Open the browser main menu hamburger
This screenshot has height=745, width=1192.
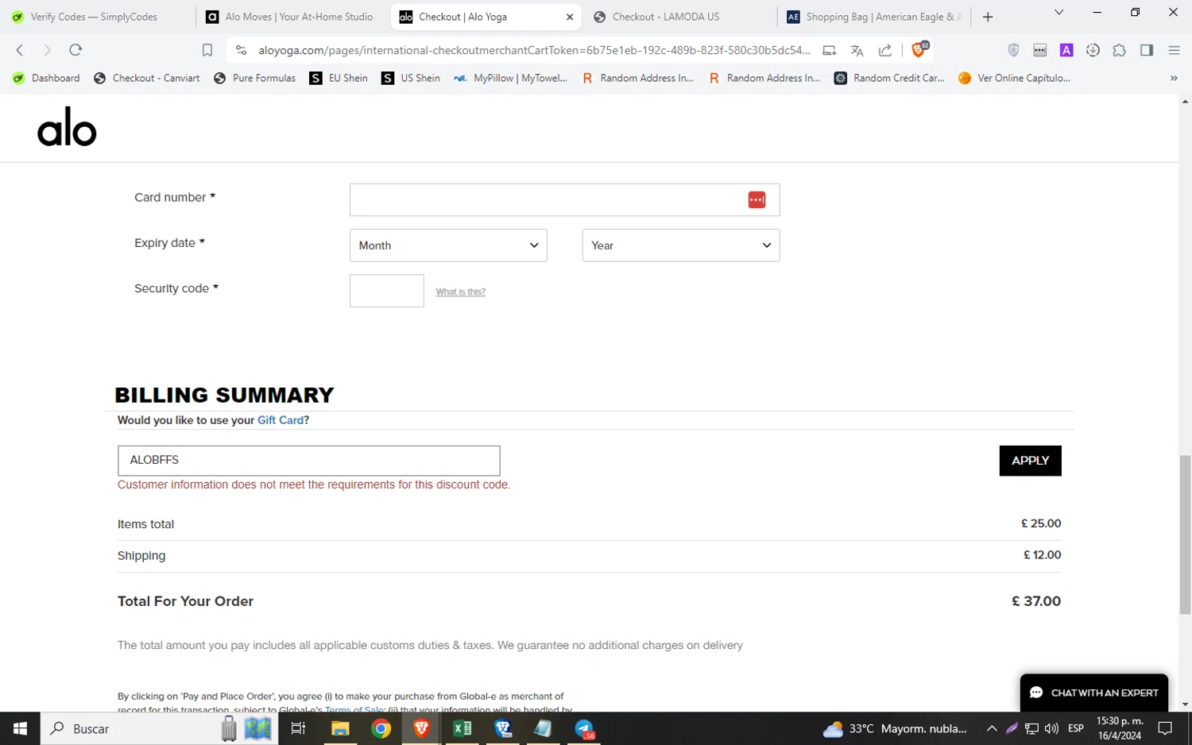coord(1174,50)
